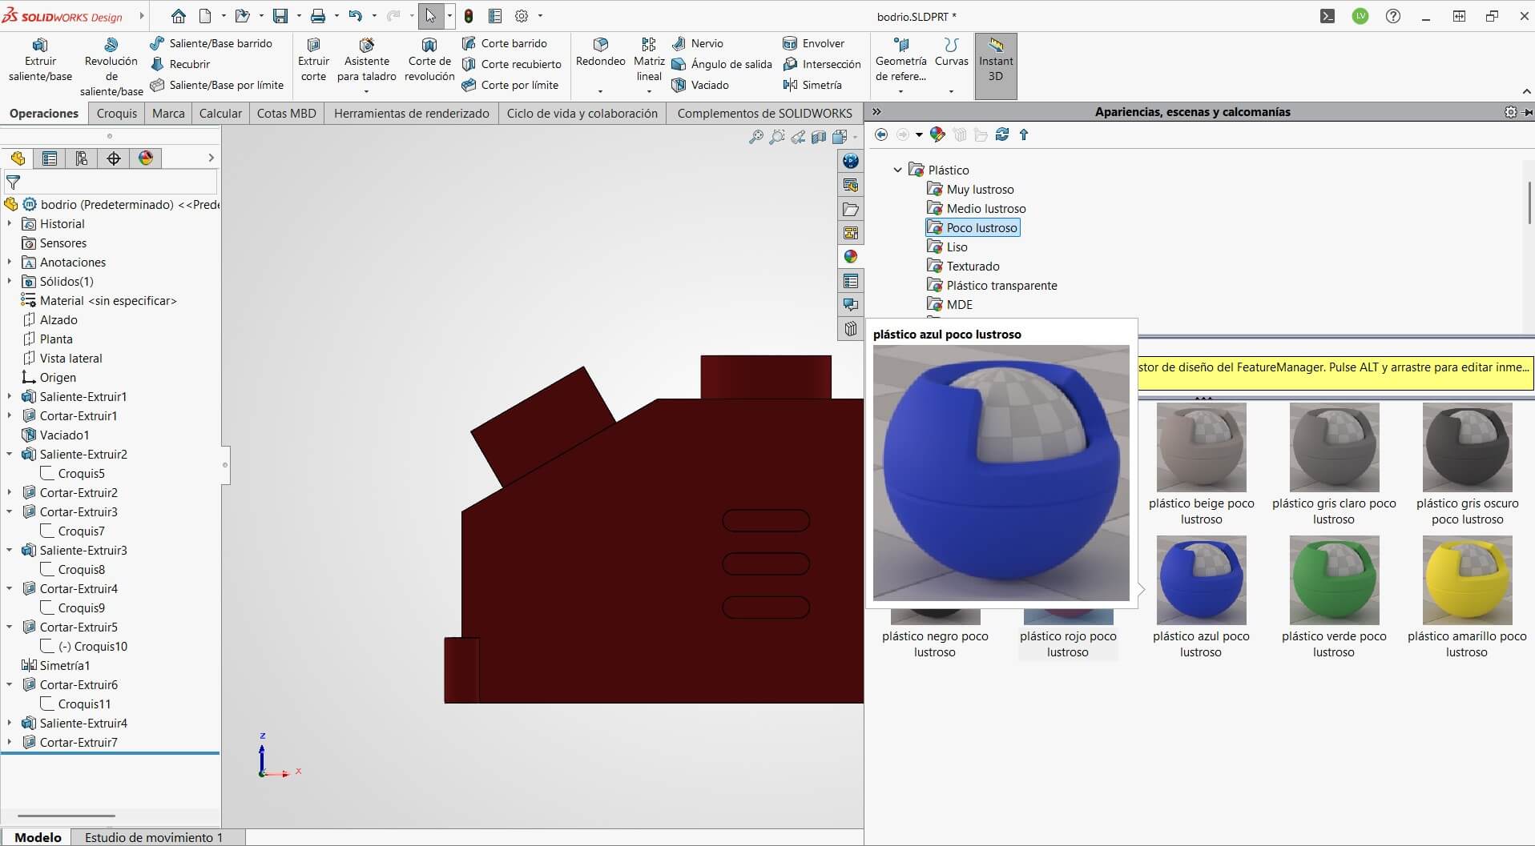Expand the Cortar-Extruir2 feature node
Screen dimensions: 1535x846
point(10,492)
